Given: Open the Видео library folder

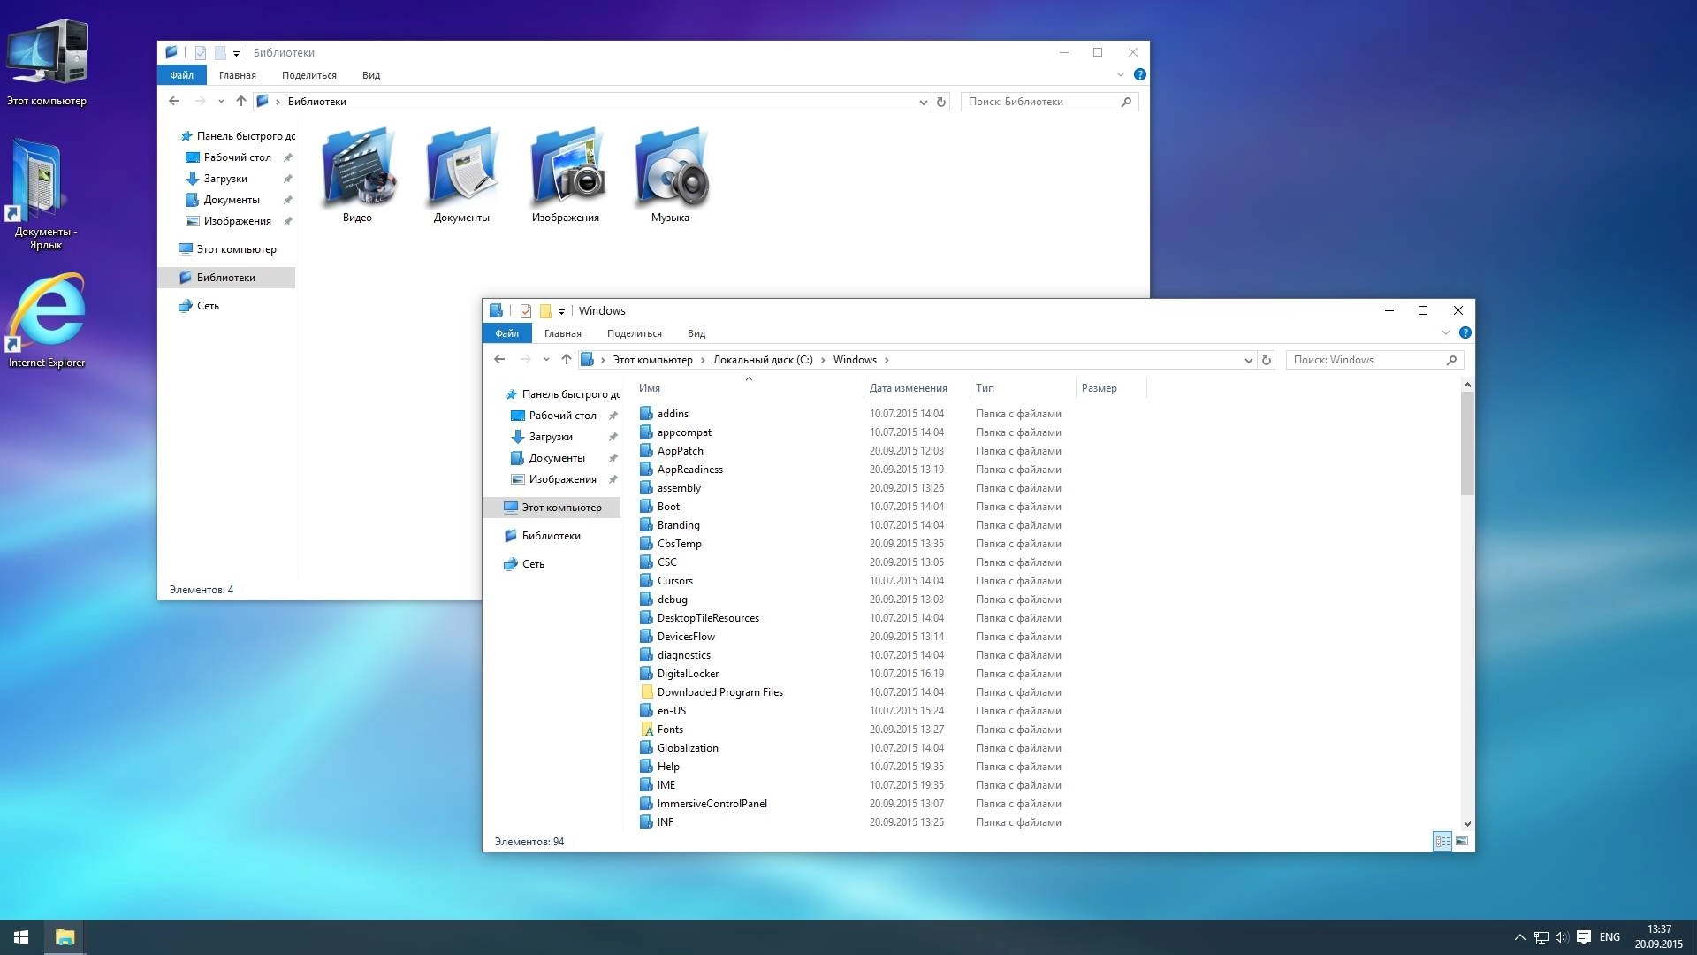Looking at the screenshot, I should (x=357, y=174).
